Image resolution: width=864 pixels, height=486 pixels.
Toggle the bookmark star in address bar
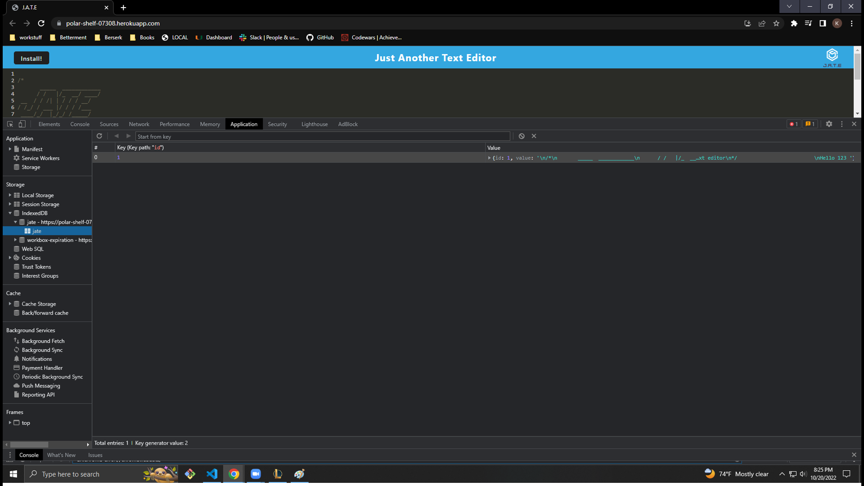coord(776,23)
